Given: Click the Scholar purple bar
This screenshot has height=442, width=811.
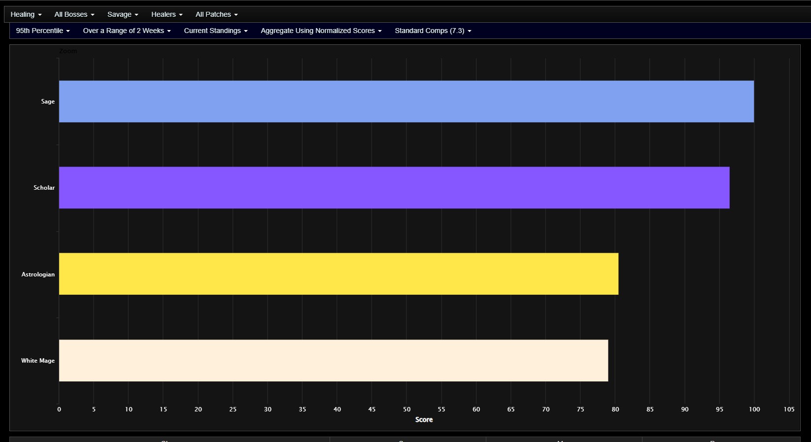Looking at the screenshot, I should click(394, 188).
